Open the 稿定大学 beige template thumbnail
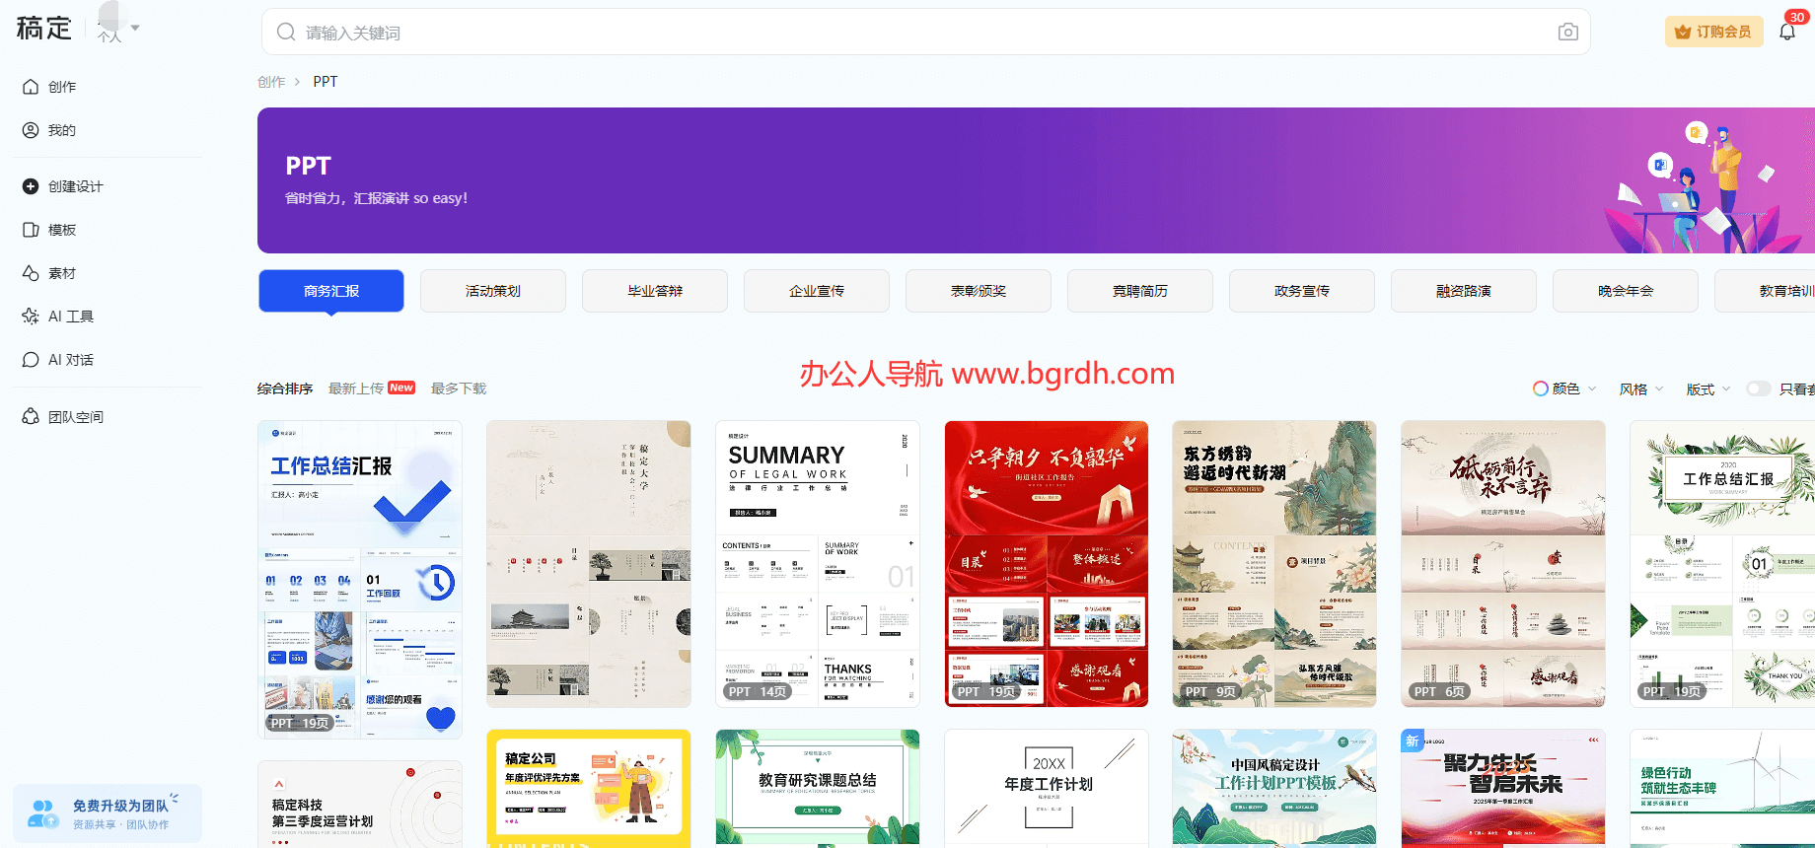 point(589,564)
